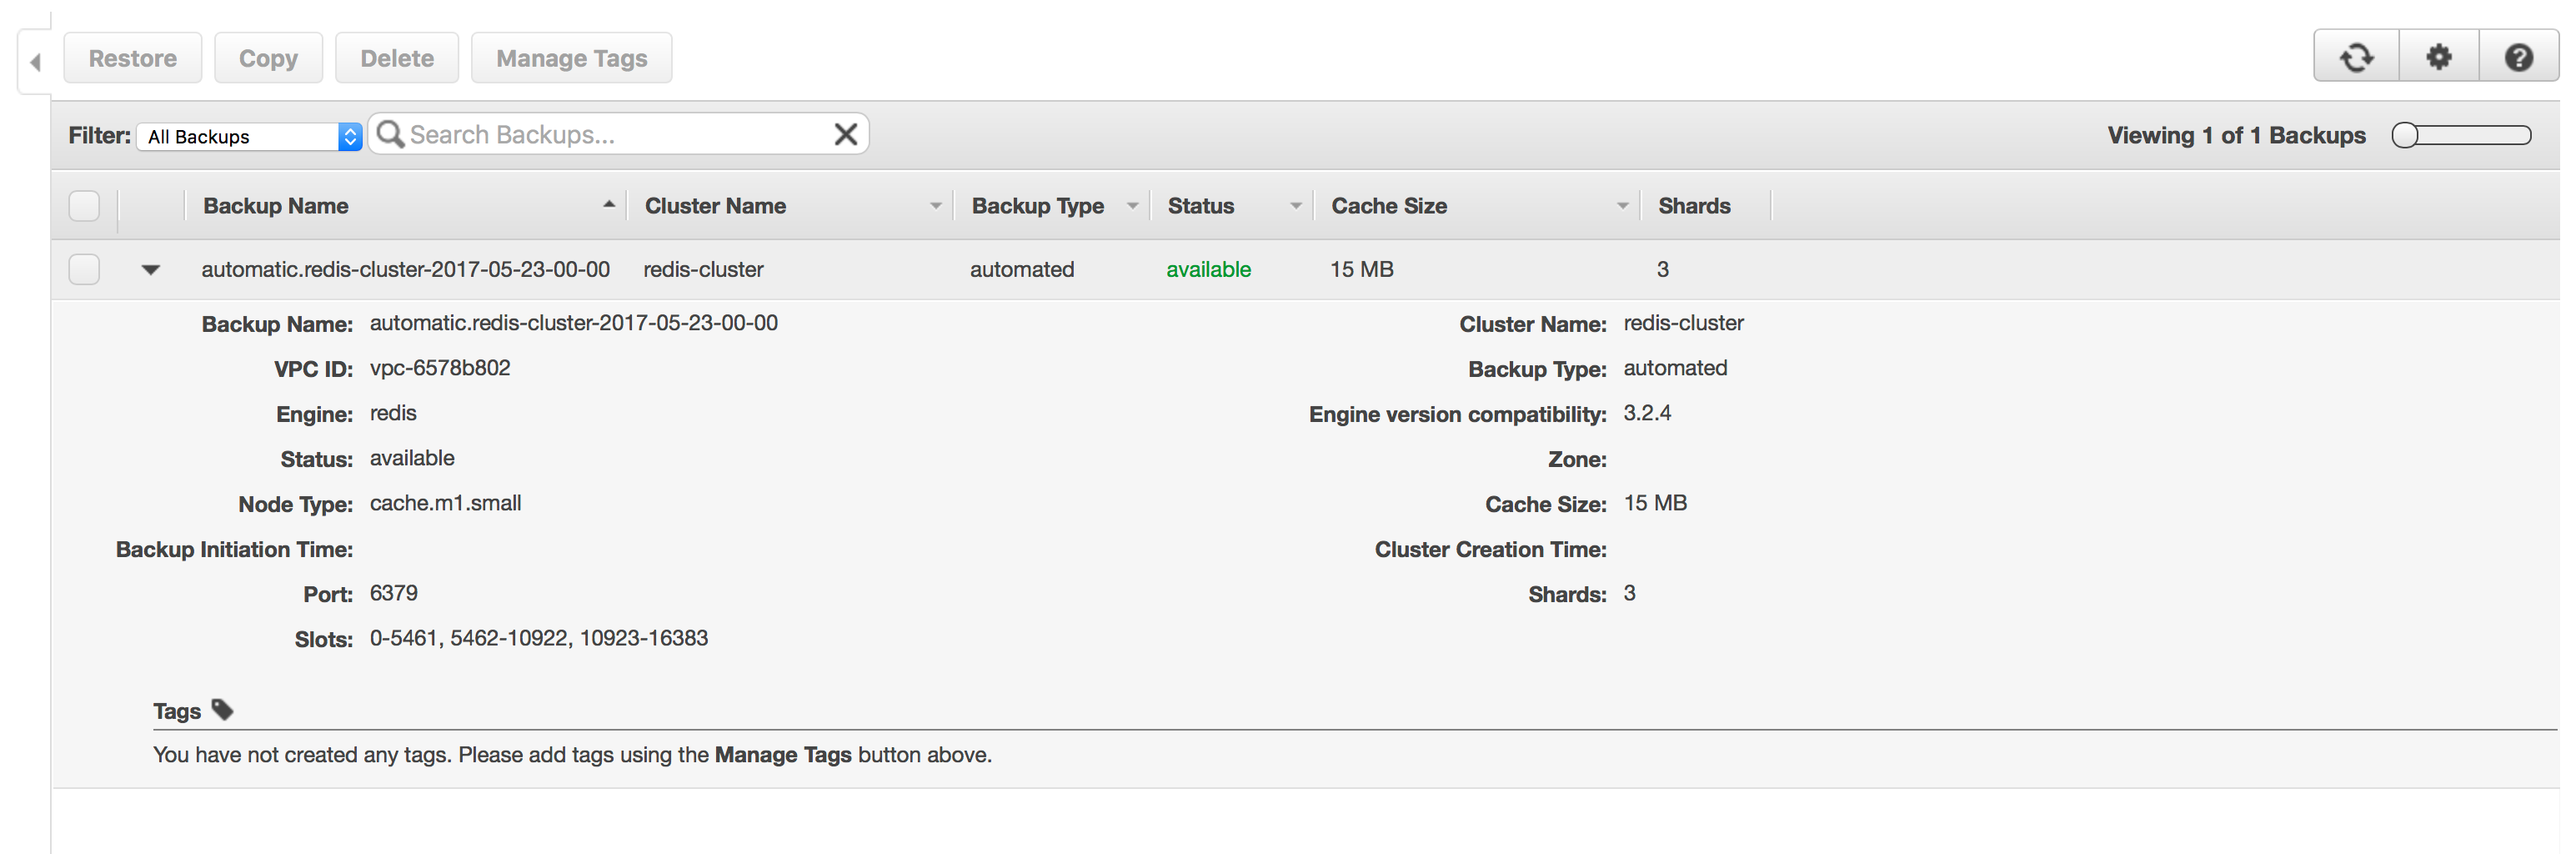Click the magnifying glass search icon
The image size is (2576, 854).
(x=389, y=134)
